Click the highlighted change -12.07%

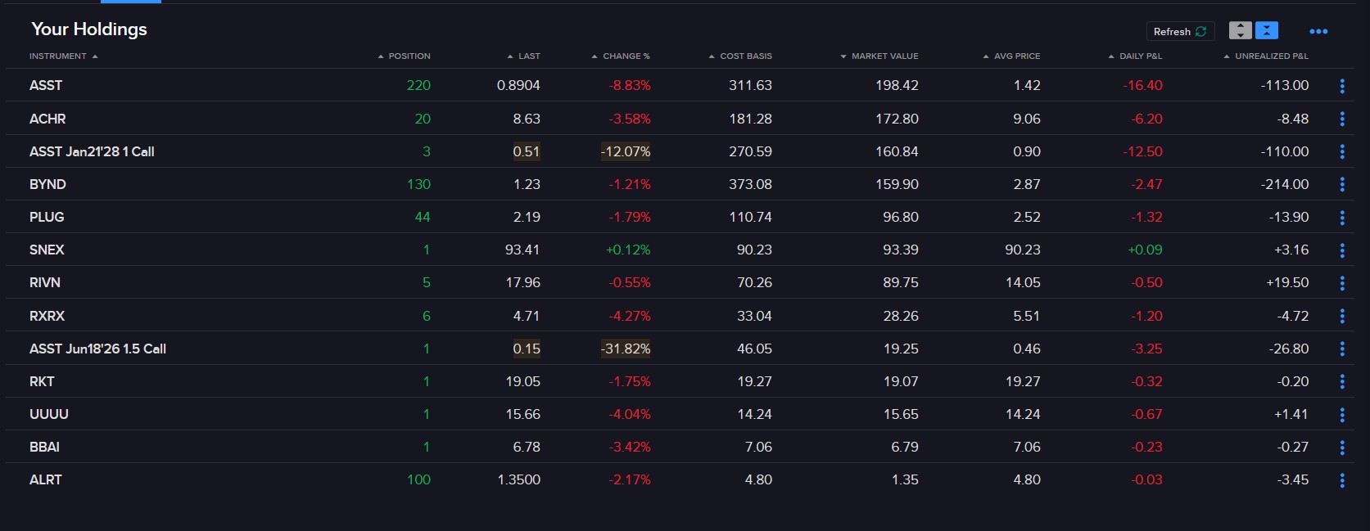click(626, 151)
